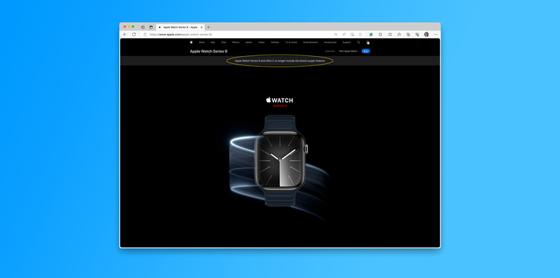Add this page to favorites star icon
The width and height of the screenshot is (560, 278).
point(360,34)
